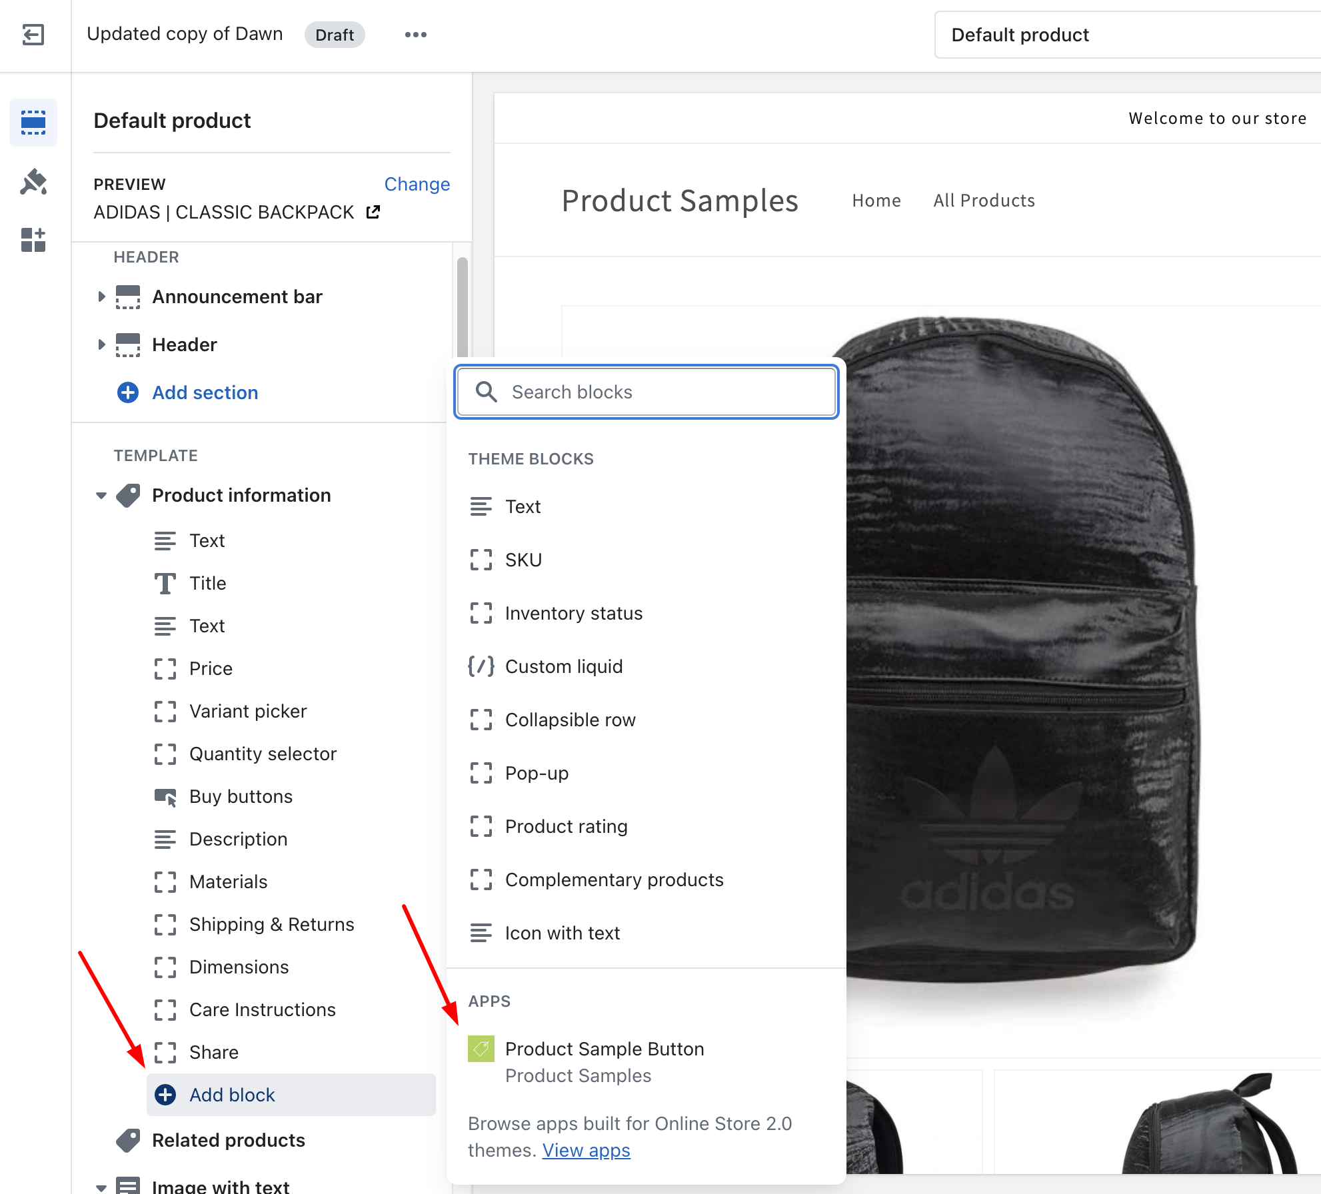
Task: Click the magnifier icon in Search blocks
Action: pos(487,392)
